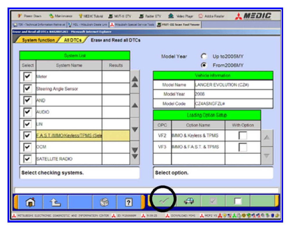Click the F.A.S.T./IMMO/Keyless/TPMS system link
The image size is (288, 226).
pos(69,135)
